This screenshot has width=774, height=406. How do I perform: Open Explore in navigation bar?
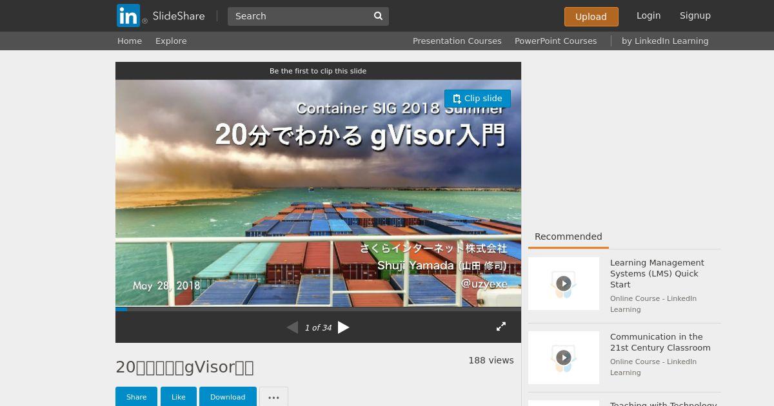[171, 41]
